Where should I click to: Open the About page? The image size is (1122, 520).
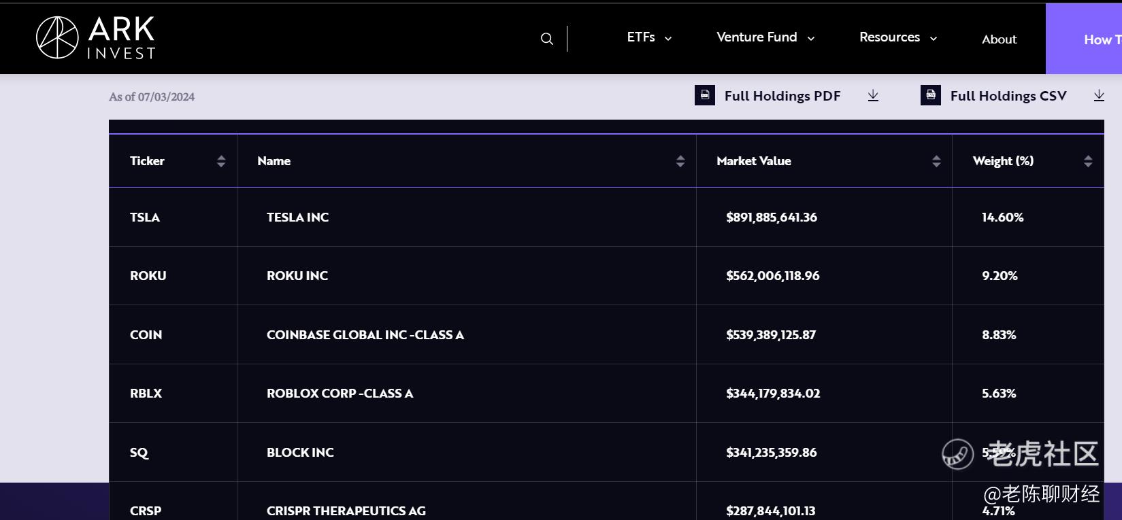(x=999, y=39)
